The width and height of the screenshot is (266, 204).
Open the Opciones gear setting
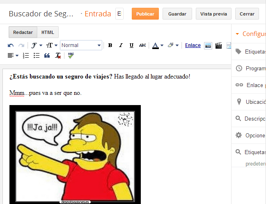[249, 135]
